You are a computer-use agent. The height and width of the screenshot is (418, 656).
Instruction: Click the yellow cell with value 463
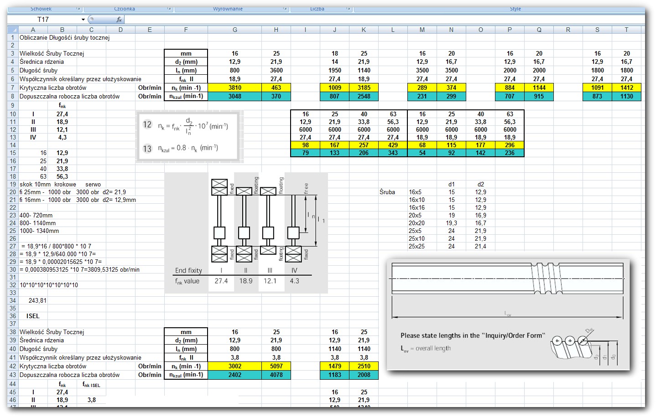click(276, 88)
